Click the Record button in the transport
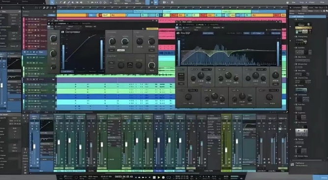Image resolution: width=328 pixels, height=180 pixels. [164, 177]
